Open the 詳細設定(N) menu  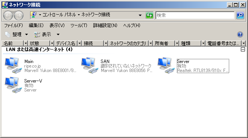pyautogui.click(x=105, y=25)
